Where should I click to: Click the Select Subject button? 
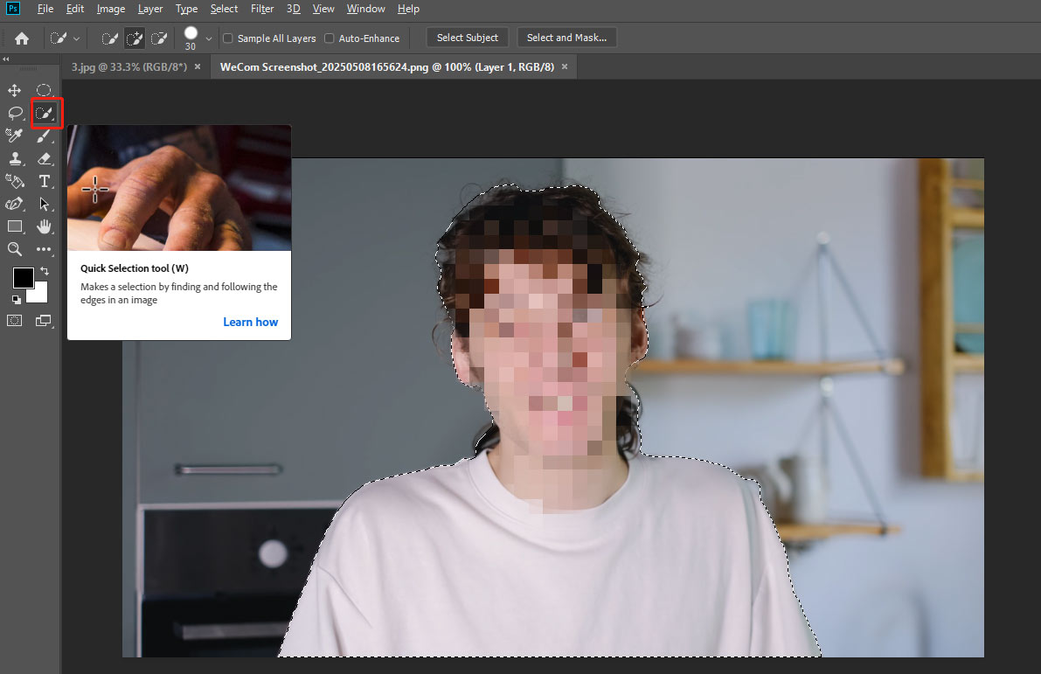(x=468, y=38)
